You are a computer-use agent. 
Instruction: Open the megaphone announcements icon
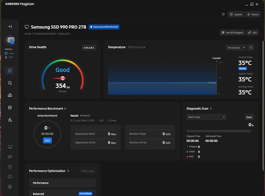(10, 157)
